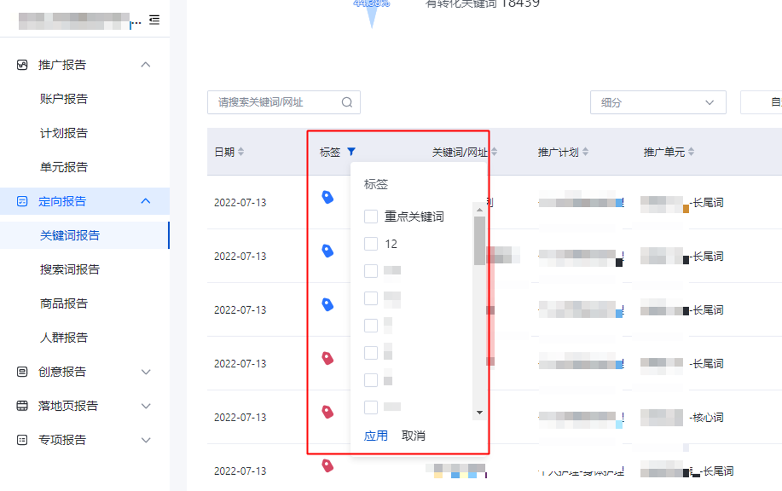The height and width of the screenshot is (491, 782).
Task: Open 搜索词报告 in the sidebar
Action: 70,270
